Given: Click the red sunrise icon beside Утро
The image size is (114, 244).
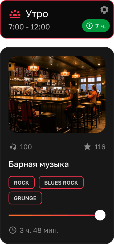Looking at the screenshot, I should 15,14.
